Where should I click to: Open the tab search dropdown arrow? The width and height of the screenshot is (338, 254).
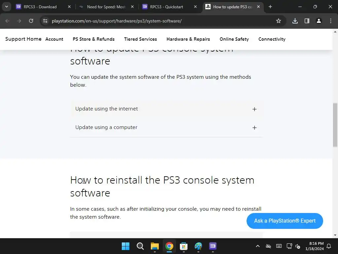click(x=7, y=7)
